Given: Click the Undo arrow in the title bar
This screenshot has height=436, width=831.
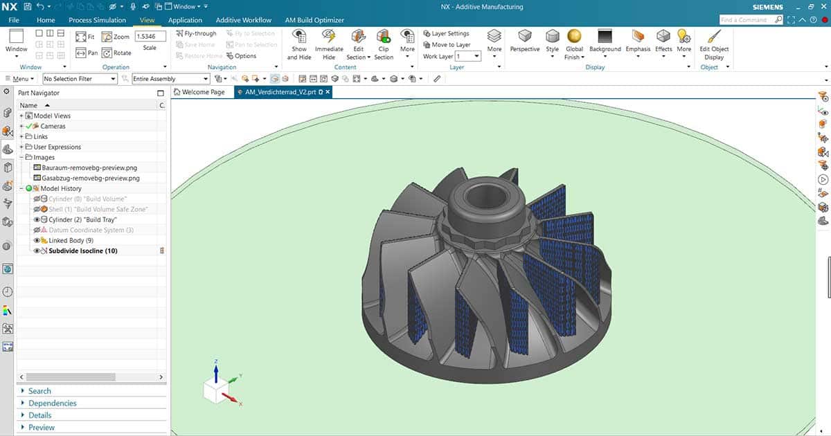Looking at the screenshot, I should 41,6.
